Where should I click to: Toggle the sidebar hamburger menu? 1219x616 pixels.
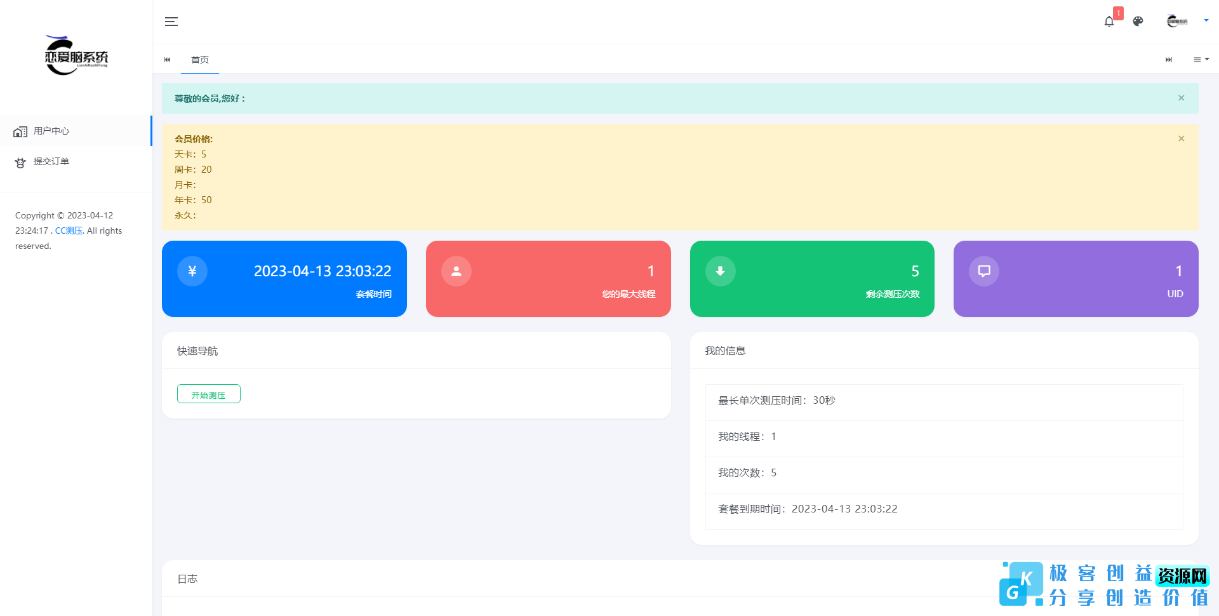[171, 22]
